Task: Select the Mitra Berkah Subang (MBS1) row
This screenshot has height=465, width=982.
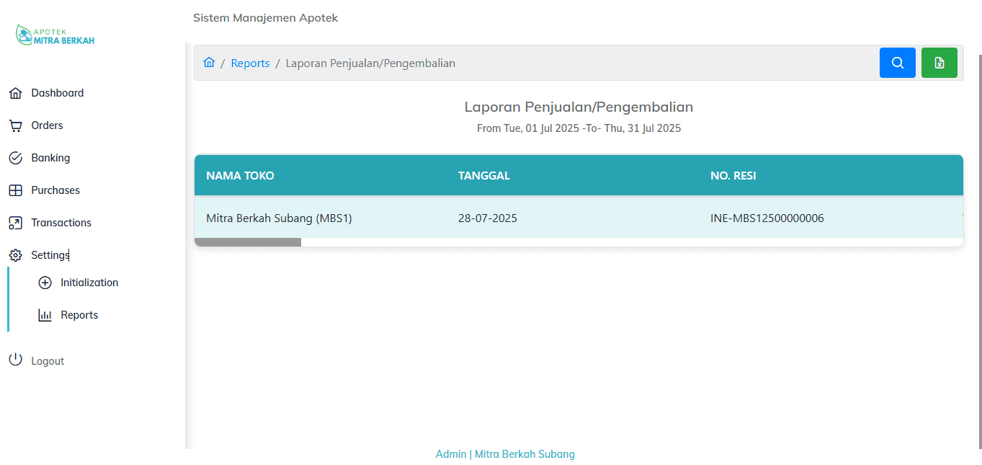Action: 279,218
